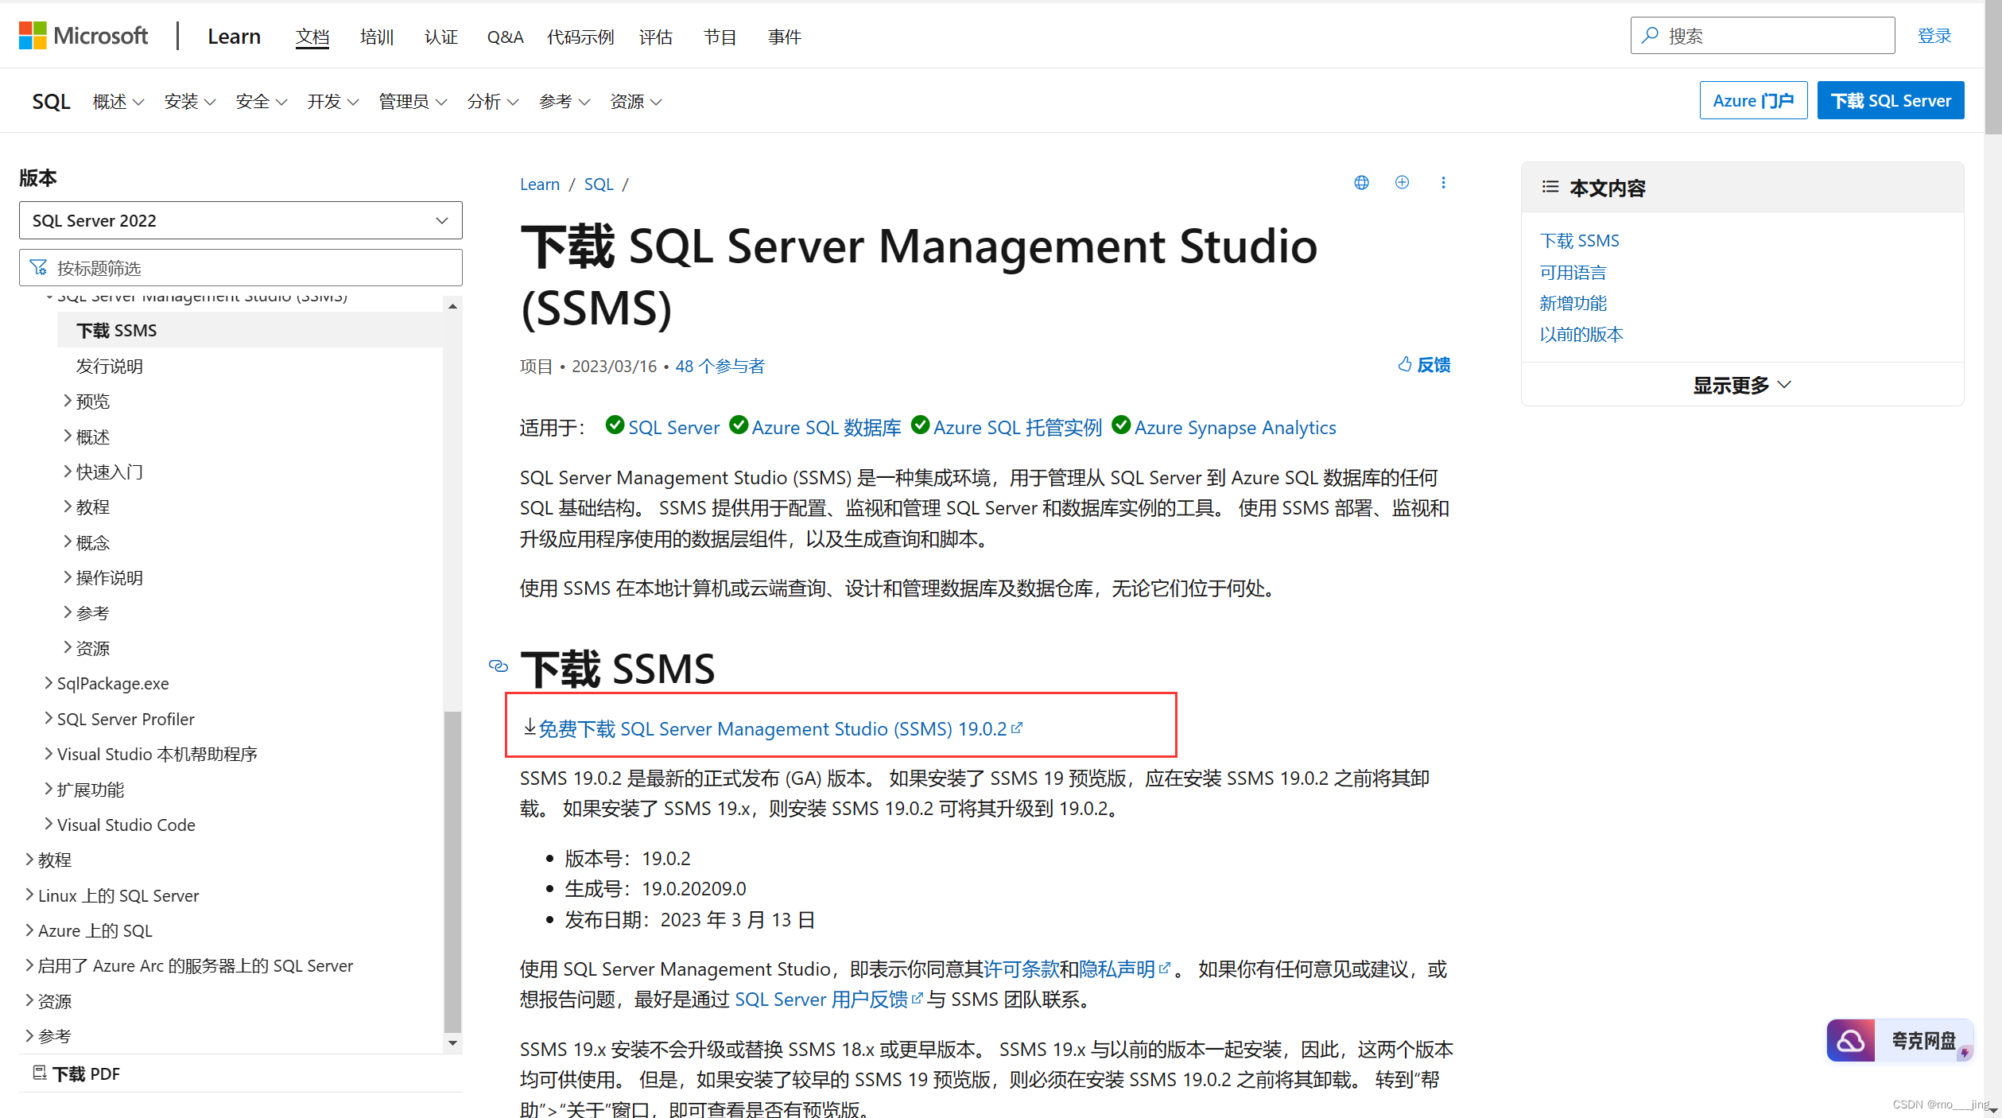Expand SqlPackage.exe tree node
This screenshot has width=2002, height=1118.
tap(48, 683)
